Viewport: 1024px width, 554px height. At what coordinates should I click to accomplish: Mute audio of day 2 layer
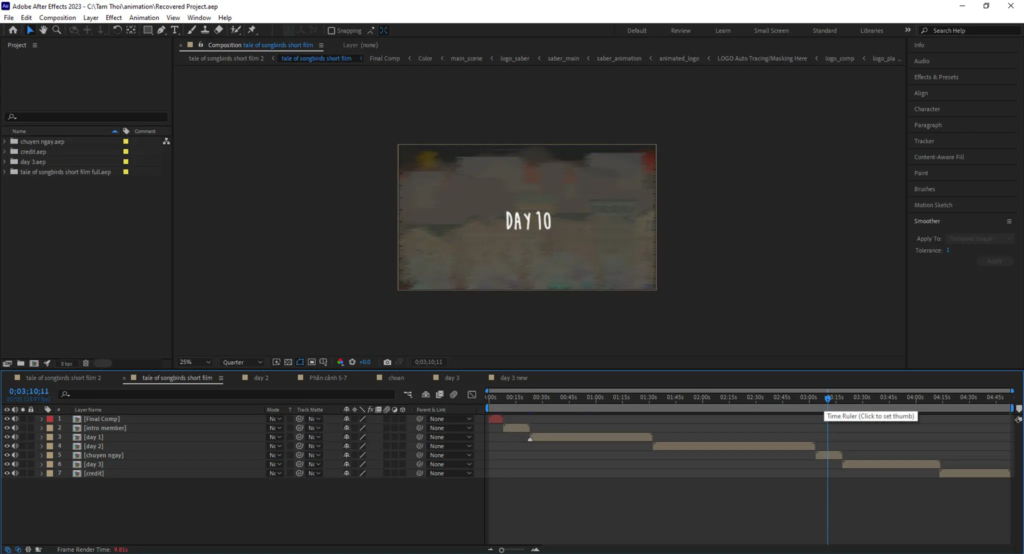coord(15,446)
